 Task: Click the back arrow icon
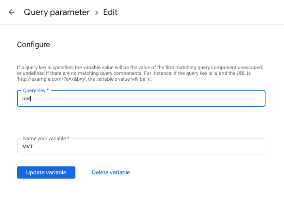[12, 12]
